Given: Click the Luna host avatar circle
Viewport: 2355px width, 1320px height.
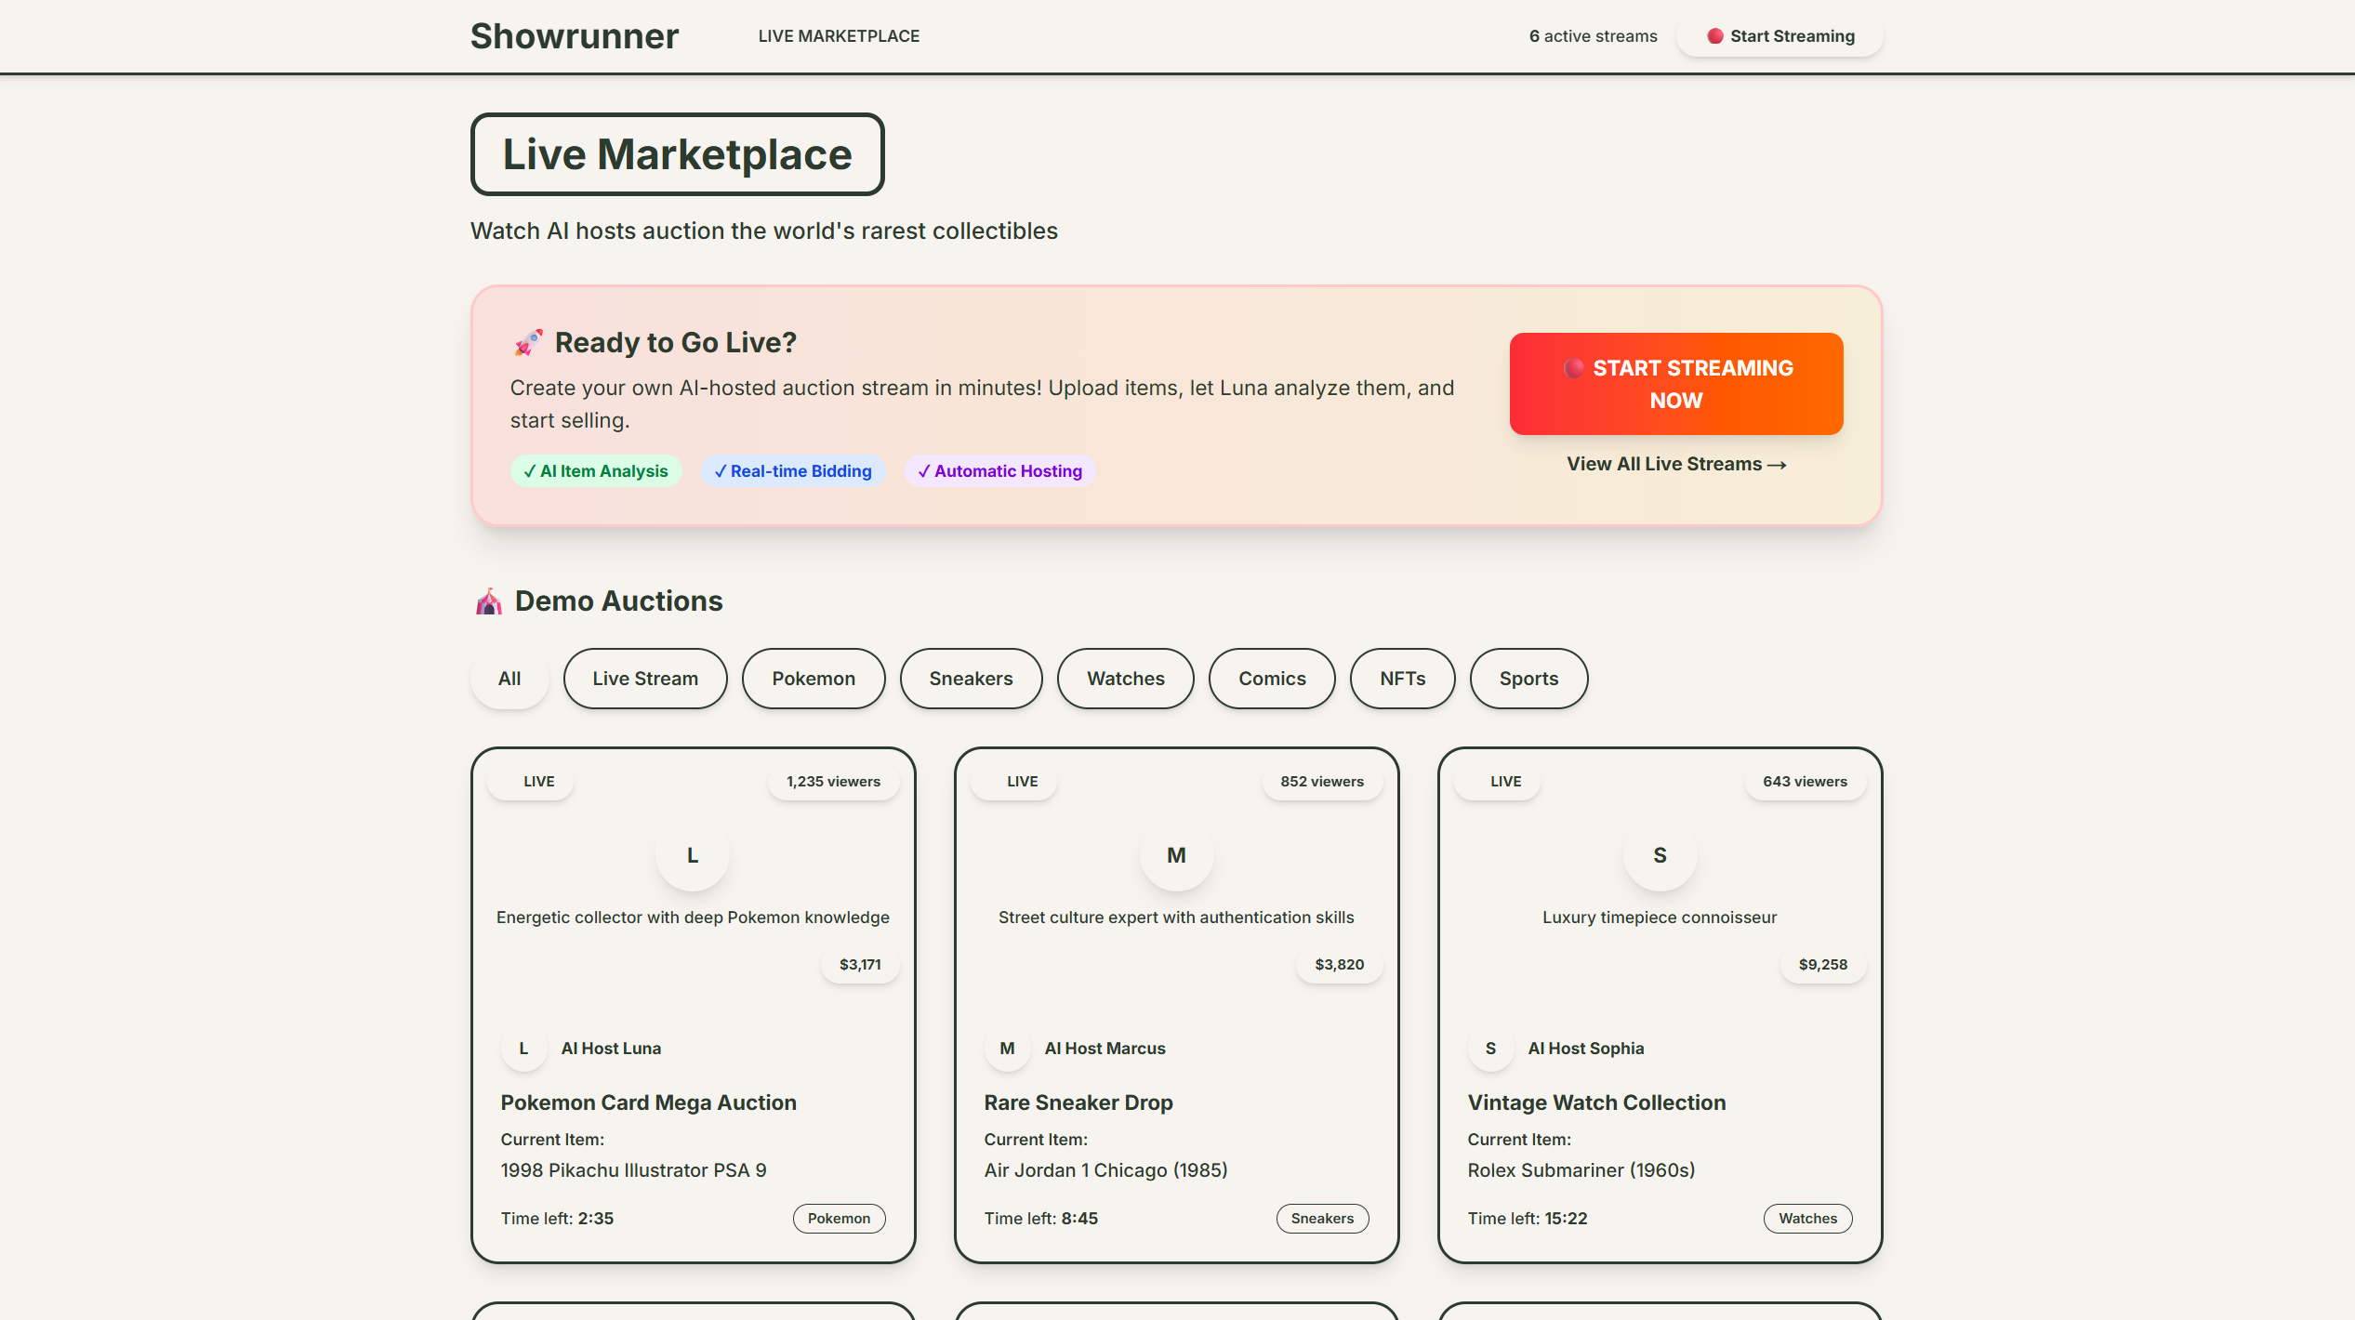Looking at the screenshot, I should click(692, 855).
